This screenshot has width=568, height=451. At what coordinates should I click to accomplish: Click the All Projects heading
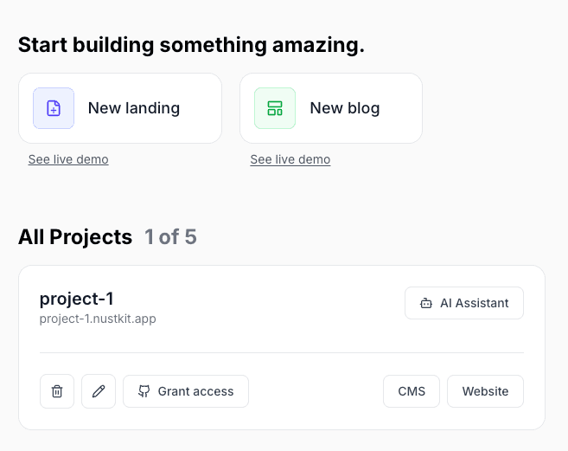(75, 237)
